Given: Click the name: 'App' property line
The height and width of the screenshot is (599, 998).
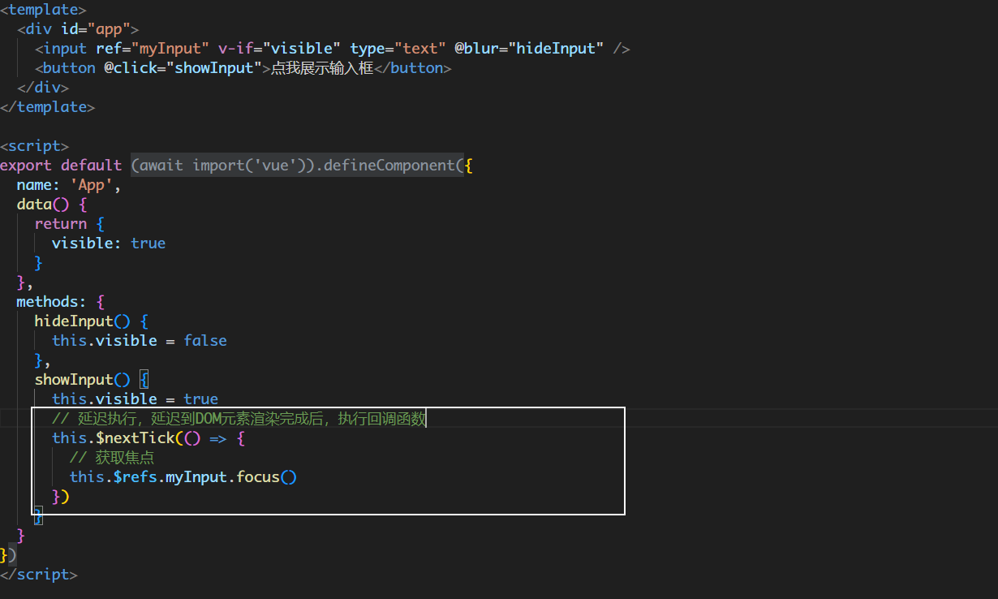Looking at the screenshot, I should click(68, 185).
